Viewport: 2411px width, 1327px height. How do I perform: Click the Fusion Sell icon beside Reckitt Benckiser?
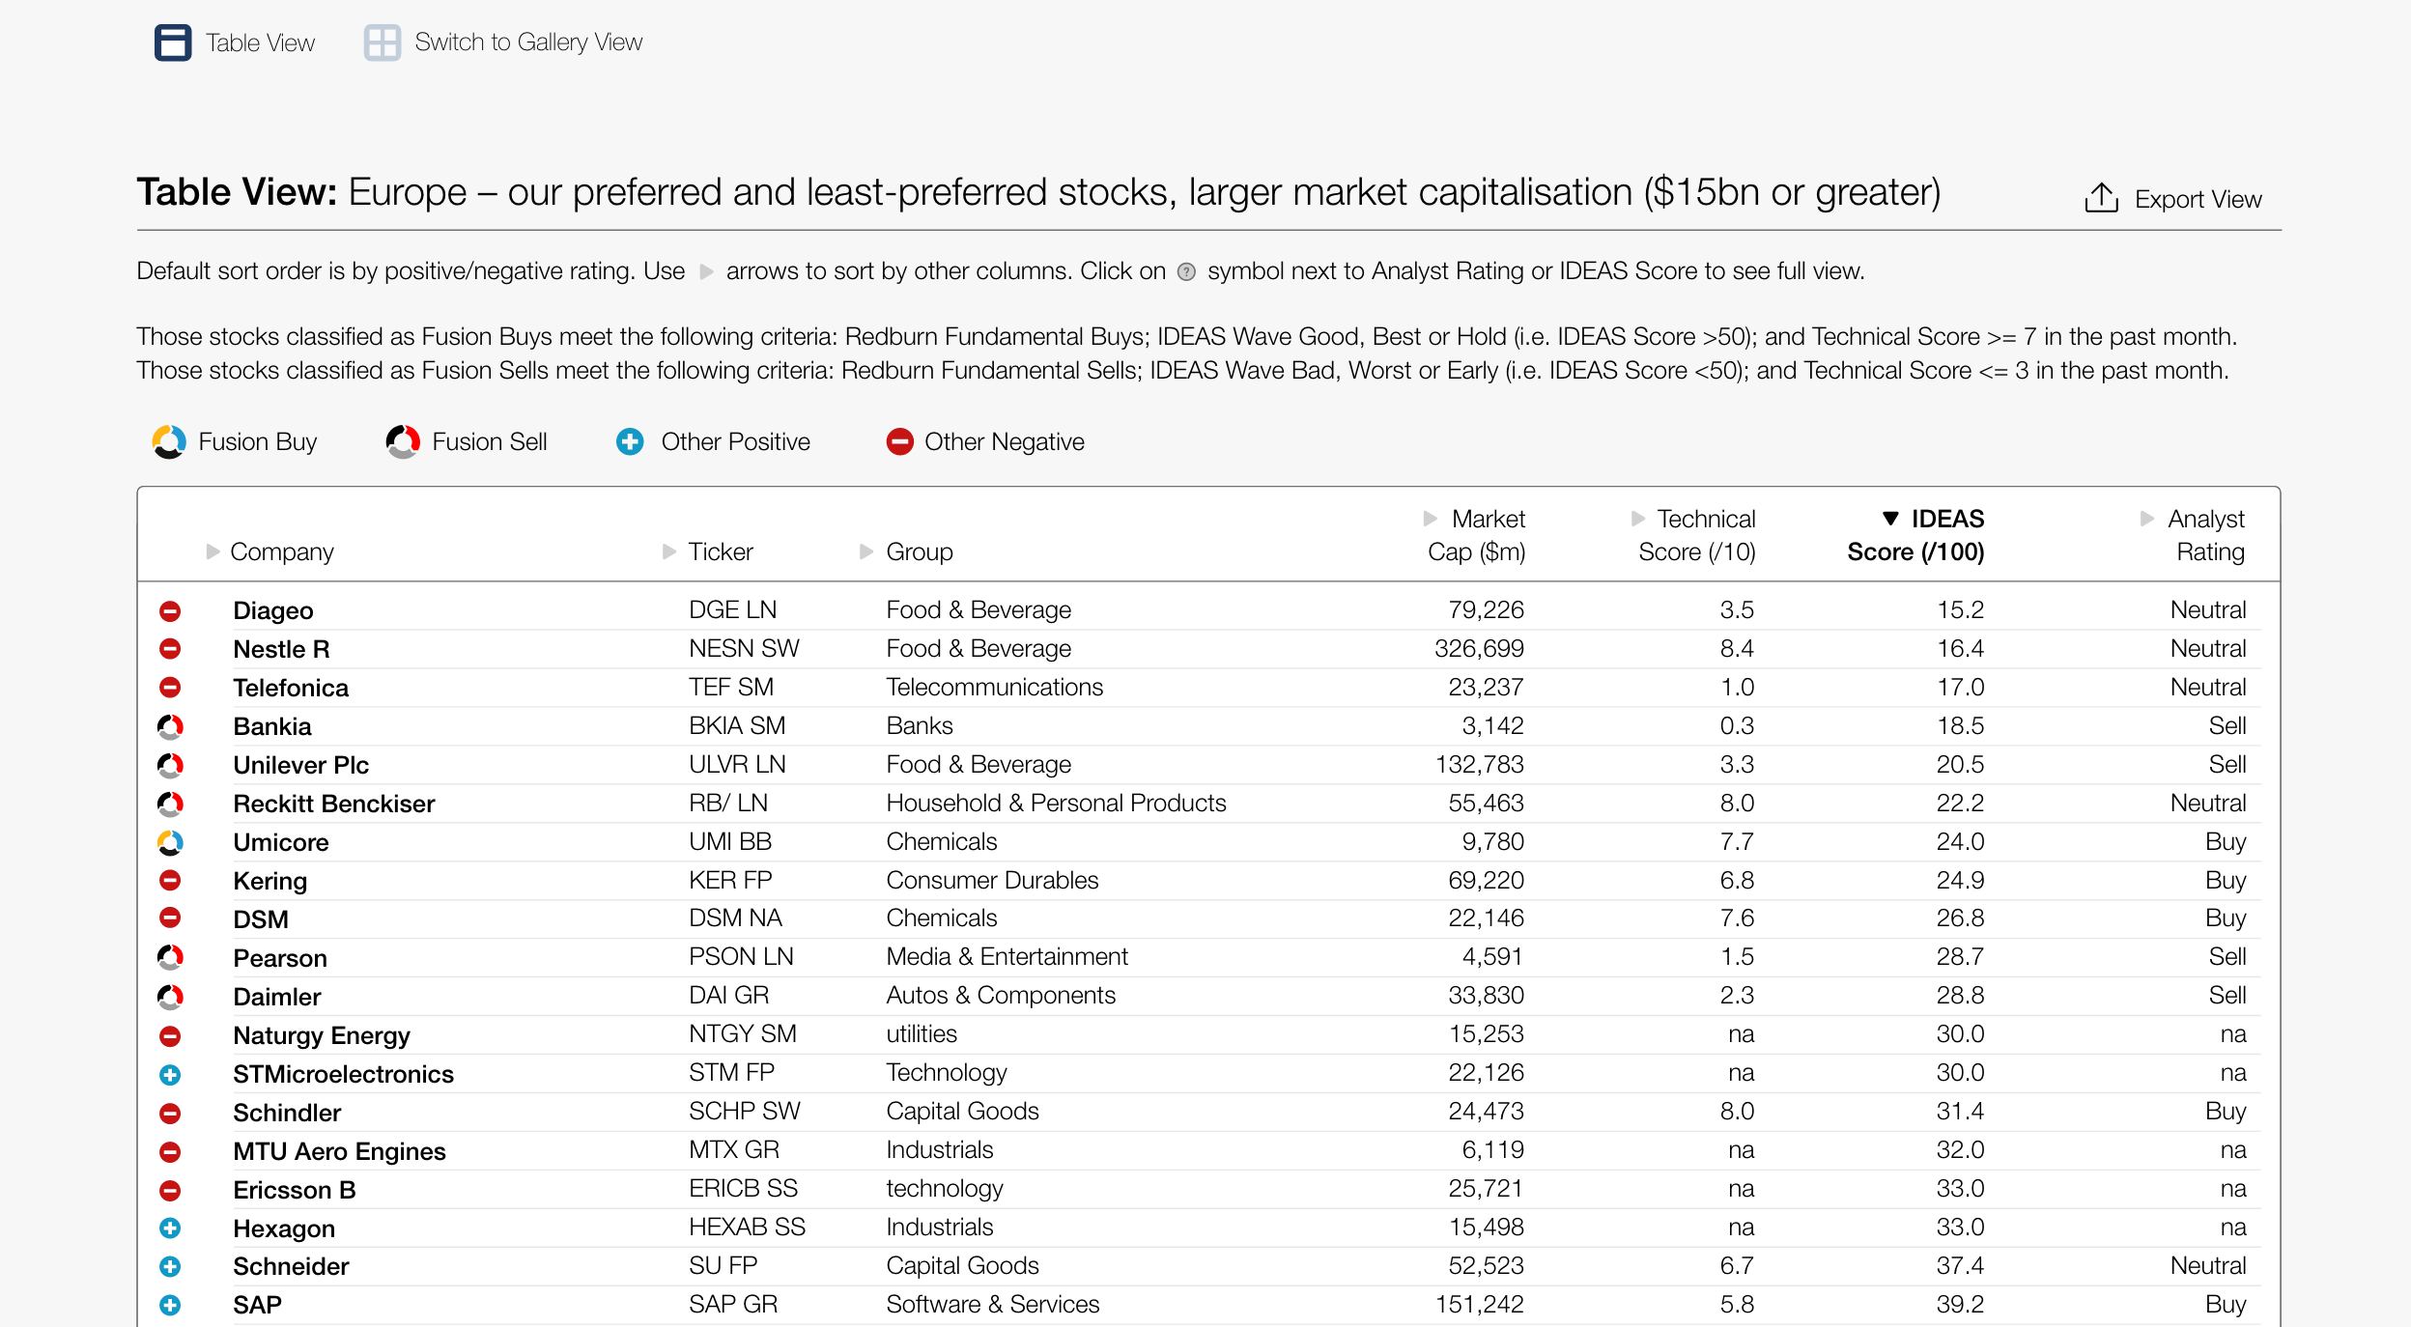[170, 804]
